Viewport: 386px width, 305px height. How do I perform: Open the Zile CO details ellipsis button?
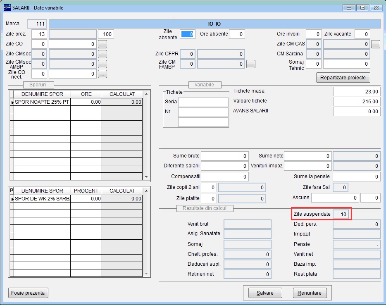point(102,44)
